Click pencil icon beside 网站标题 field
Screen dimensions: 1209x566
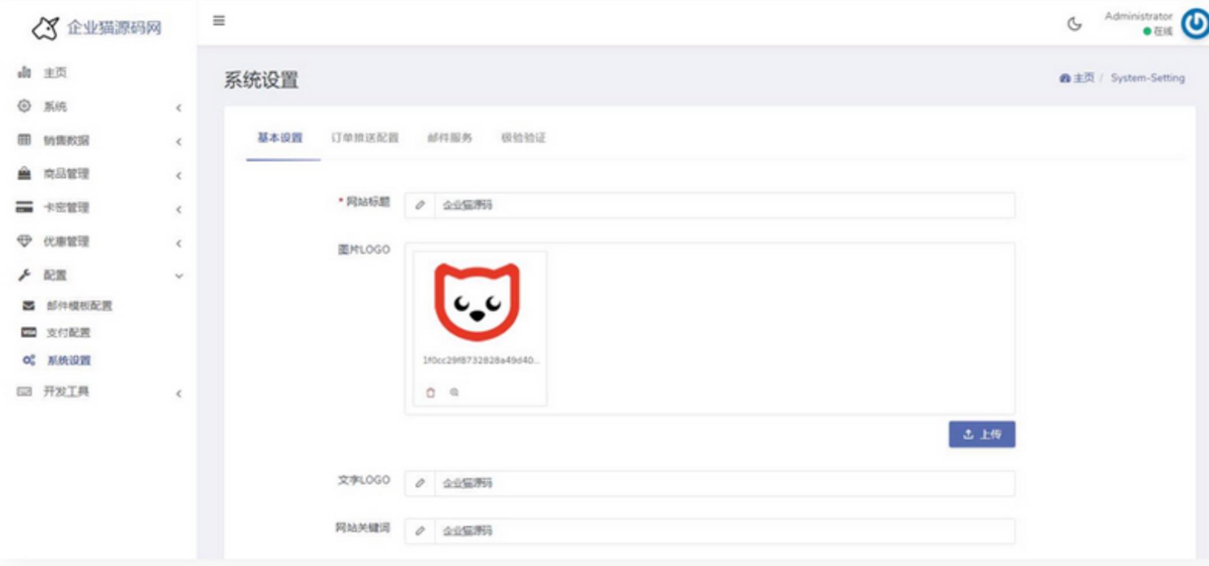tap(420, 205)
